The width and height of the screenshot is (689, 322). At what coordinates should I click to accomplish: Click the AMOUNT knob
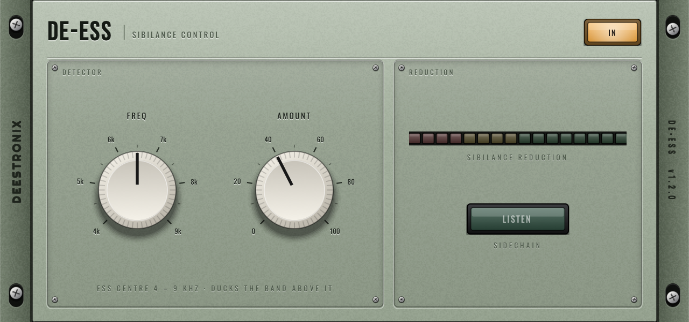coord(294,189)
